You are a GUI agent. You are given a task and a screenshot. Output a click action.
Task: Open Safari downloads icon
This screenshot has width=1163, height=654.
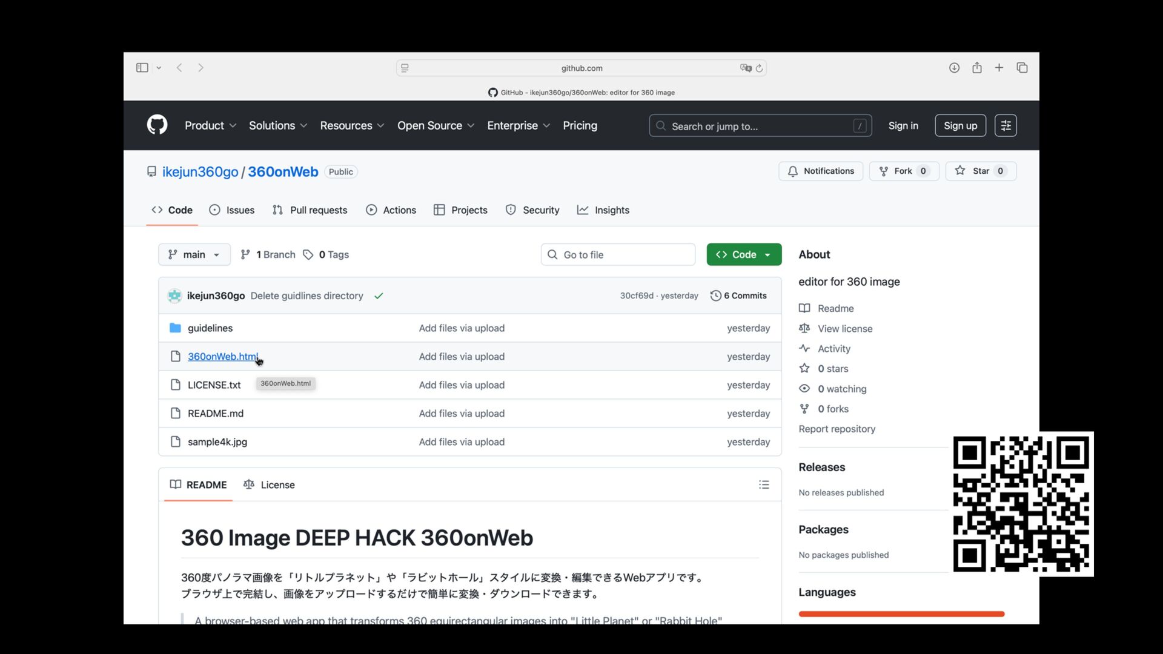click(954, 68)
